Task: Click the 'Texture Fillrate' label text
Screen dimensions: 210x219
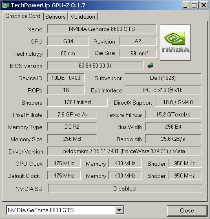Action: point(124,115)
